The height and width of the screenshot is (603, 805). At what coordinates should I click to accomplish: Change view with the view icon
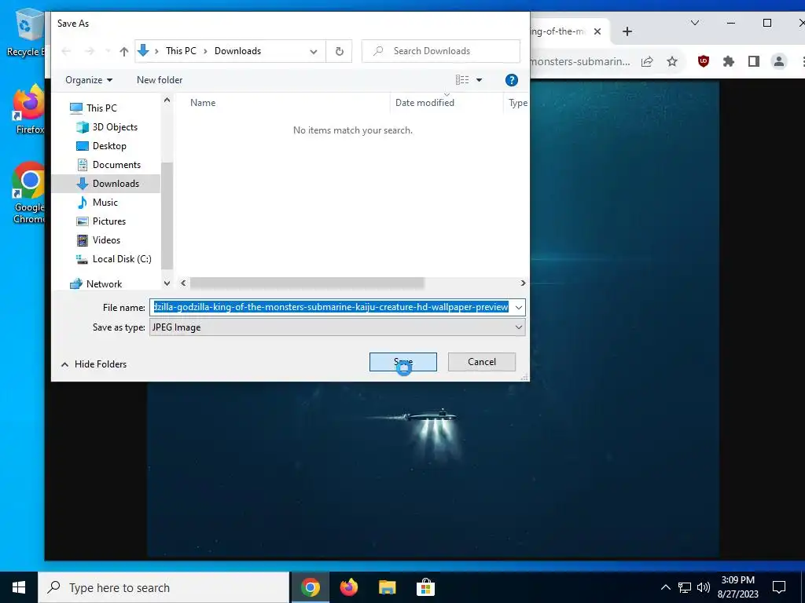pos(462,80)
